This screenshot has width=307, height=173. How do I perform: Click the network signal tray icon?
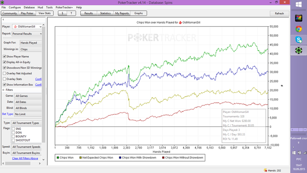305,153
